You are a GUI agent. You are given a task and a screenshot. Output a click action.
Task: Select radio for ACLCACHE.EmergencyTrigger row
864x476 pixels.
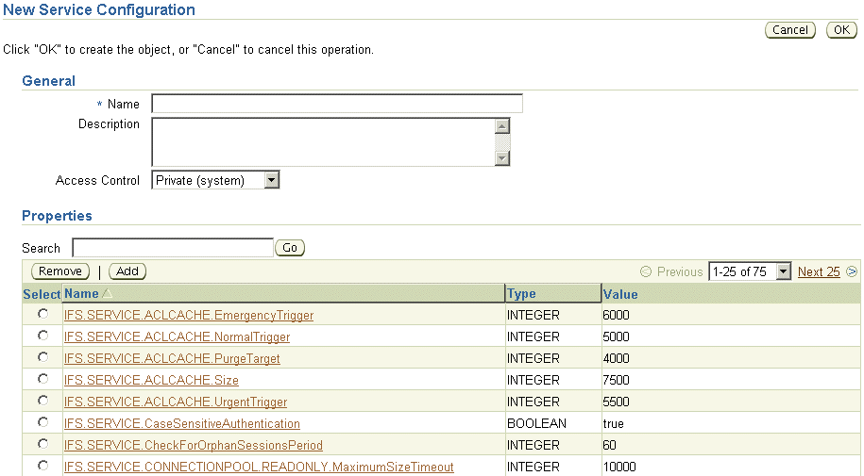(x=42, y=314)
